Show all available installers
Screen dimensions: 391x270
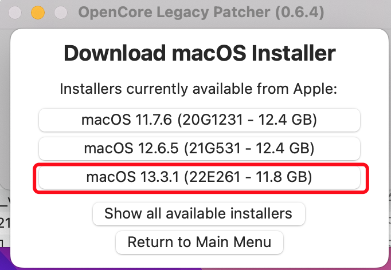click(x=198, y=214)
